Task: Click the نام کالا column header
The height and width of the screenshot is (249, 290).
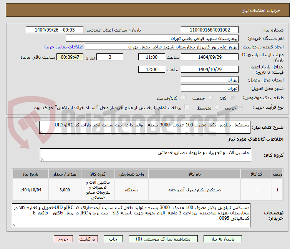Action: tap(194, 174)
